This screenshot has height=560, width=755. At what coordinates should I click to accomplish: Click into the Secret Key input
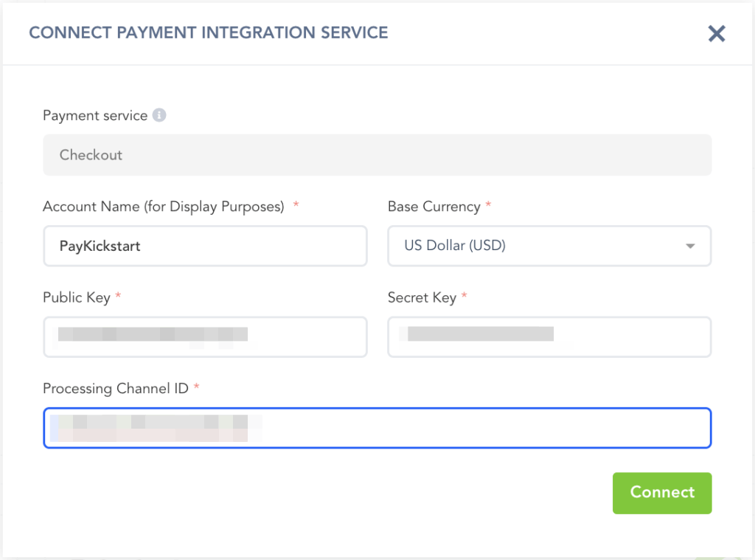549,336
